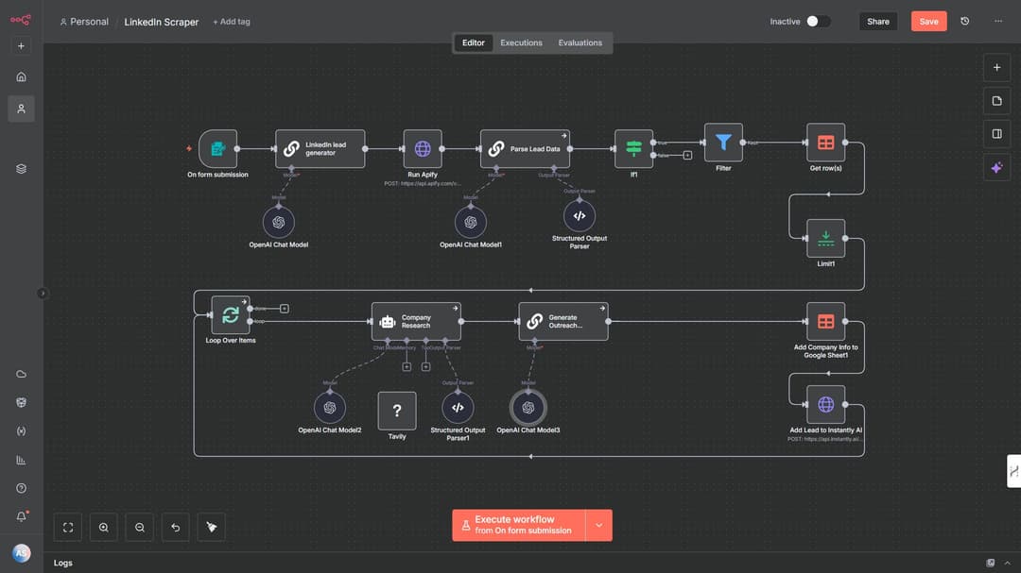Click the Loop Over Items node

[231, 315]
